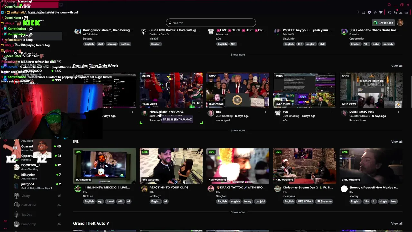The image size is (412, 232).
Task: Click the GX icon in left browser sidebar
Action: 5,221
